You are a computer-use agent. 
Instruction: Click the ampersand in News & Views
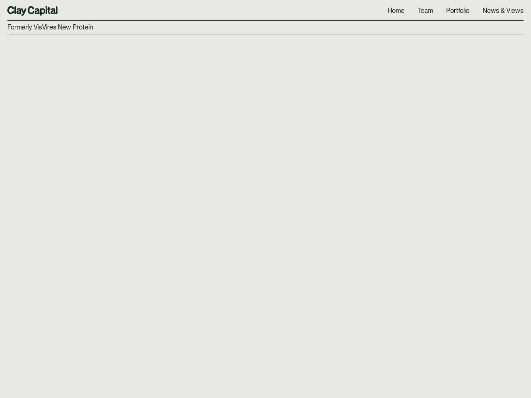pyautogui.click(x=503, y=11)
